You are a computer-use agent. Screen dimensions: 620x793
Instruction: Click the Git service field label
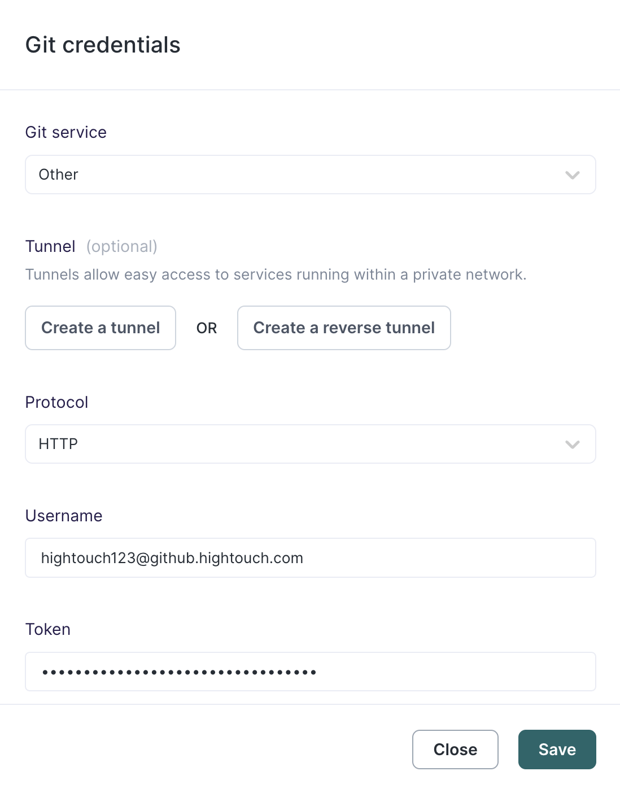[x=66, y=132]
